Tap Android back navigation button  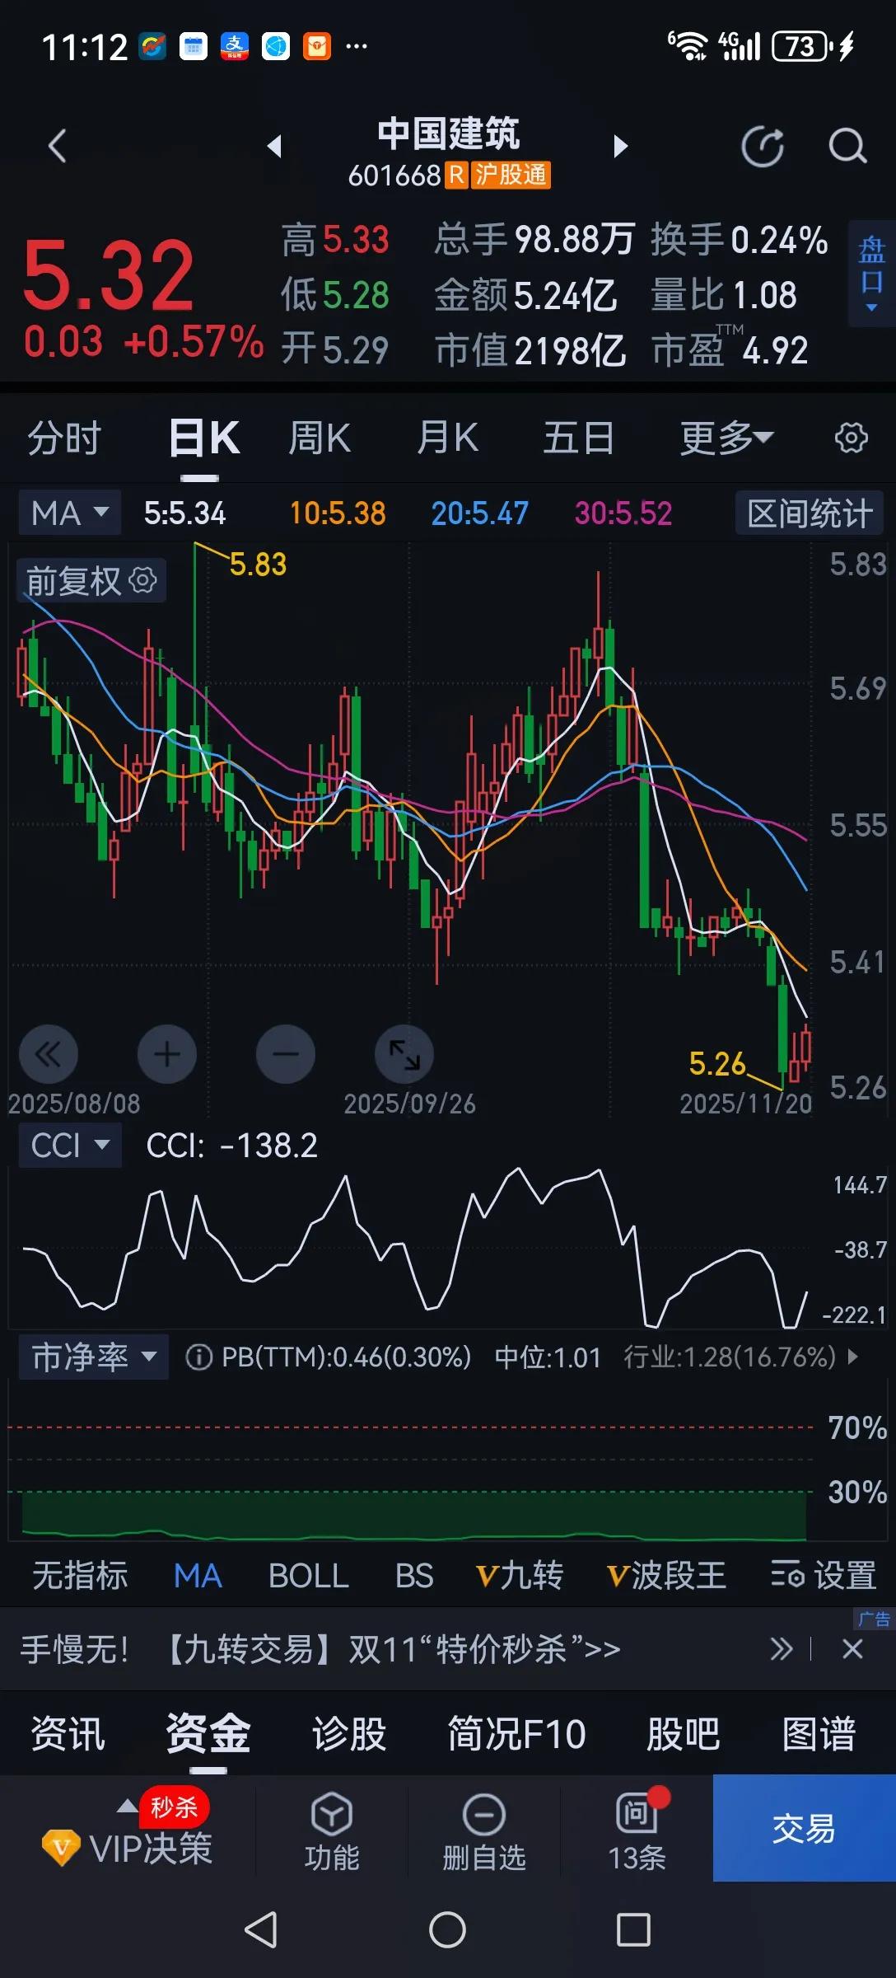click(x=262, y=1929)
